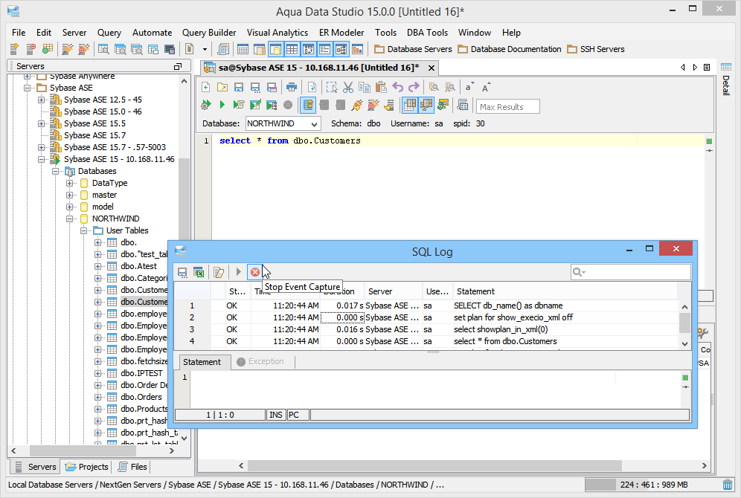Open SSH Servers in the main toolbar

(x=596, y=49)
